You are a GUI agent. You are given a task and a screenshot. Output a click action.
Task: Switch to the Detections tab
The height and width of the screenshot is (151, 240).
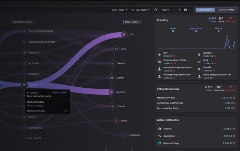point(226,10)
